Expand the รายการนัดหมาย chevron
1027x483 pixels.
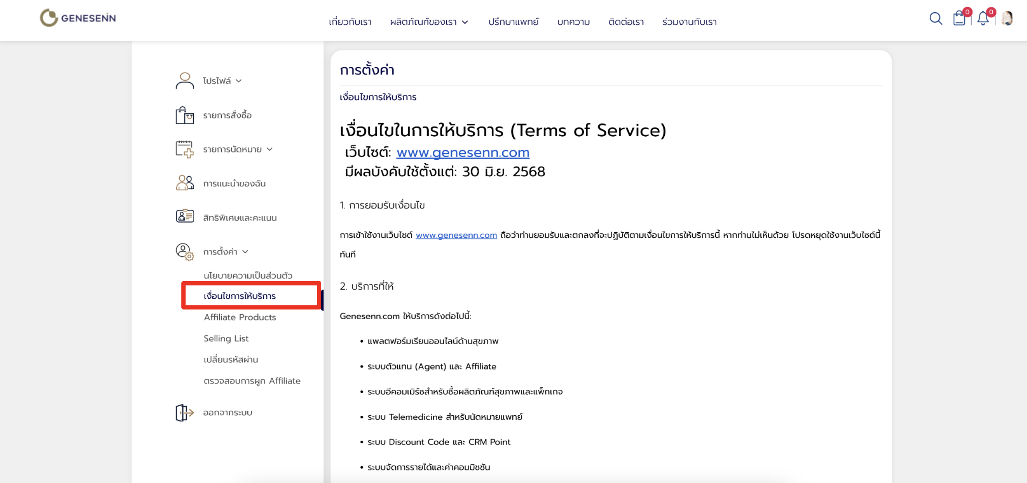click(269, 149)
